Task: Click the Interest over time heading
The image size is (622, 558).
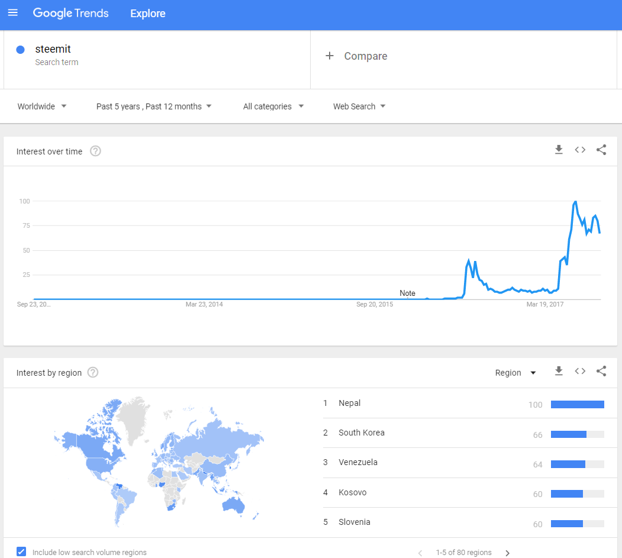Action: [49, 151]
